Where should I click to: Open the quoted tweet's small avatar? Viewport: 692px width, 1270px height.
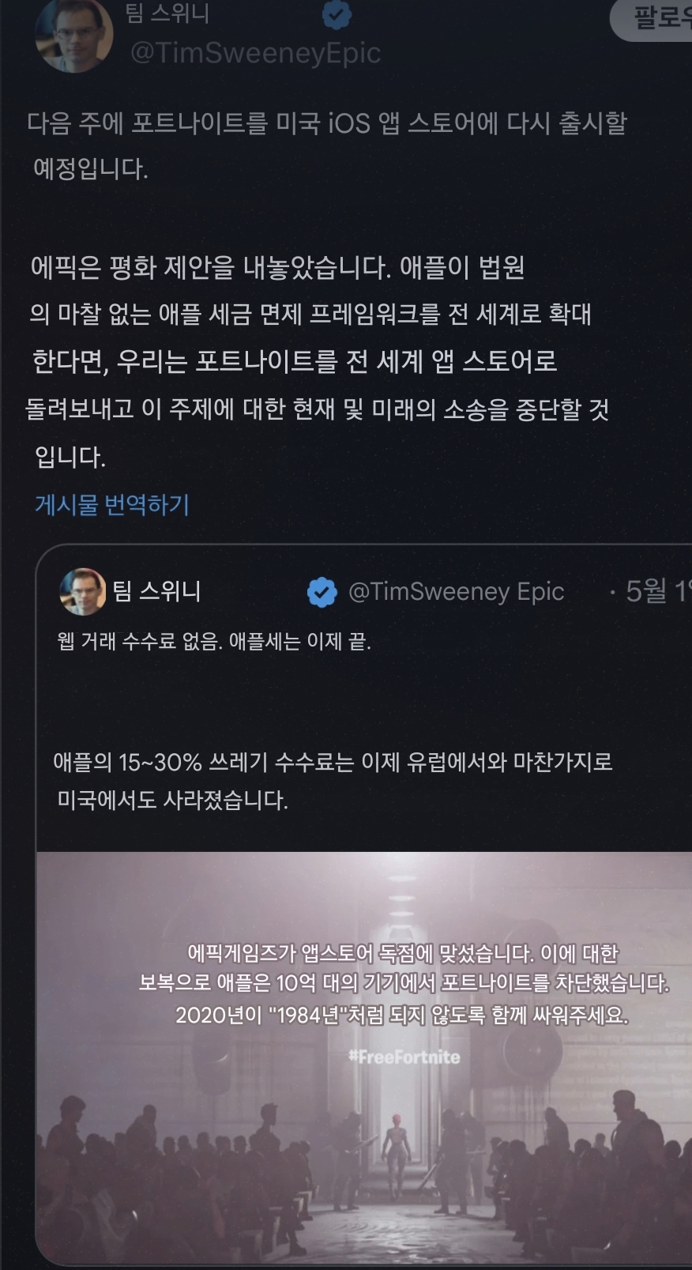[83, 591]
